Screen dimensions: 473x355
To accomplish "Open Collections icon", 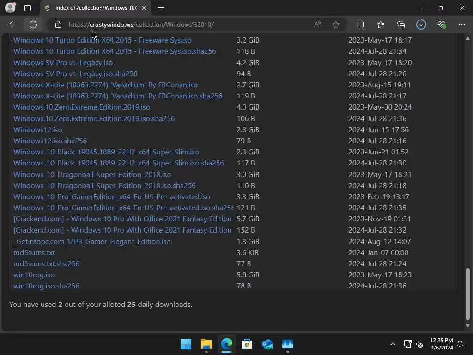I will coord(401,24).
